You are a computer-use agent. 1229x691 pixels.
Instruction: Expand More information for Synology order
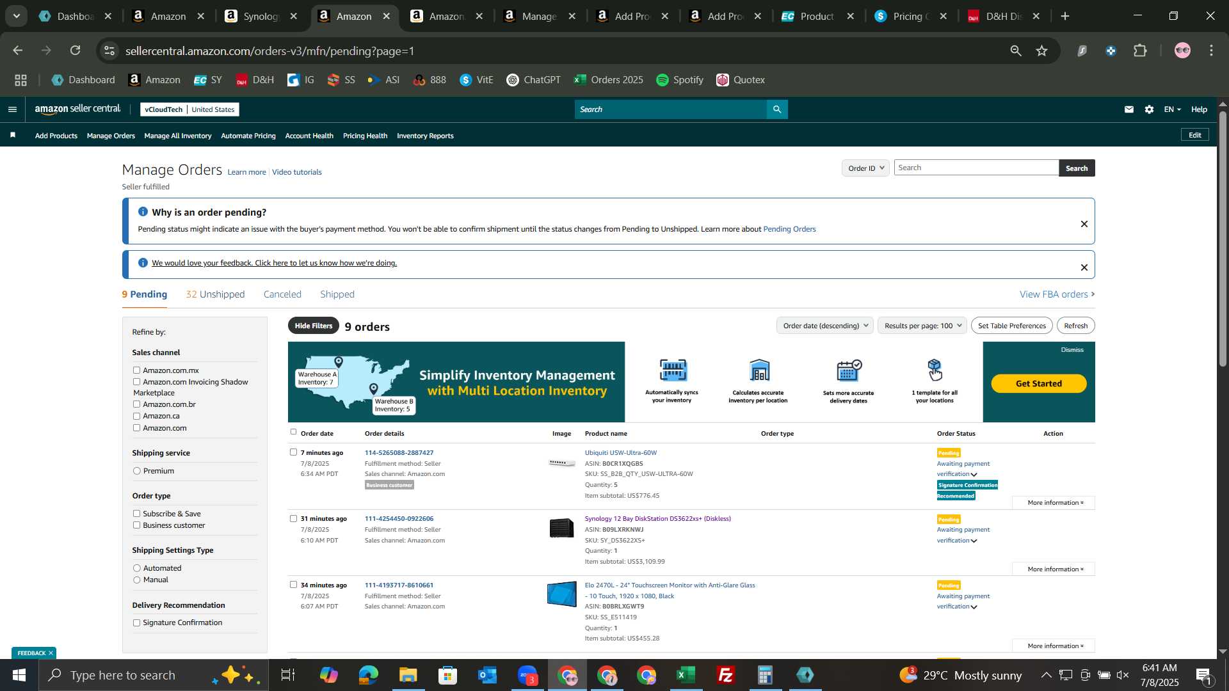[1054, 569]
